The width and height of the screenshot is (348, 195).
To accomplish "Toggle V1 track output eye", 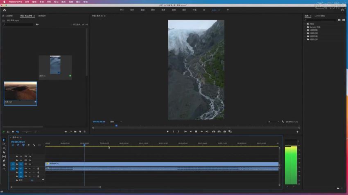I will [x=30, y=164].
